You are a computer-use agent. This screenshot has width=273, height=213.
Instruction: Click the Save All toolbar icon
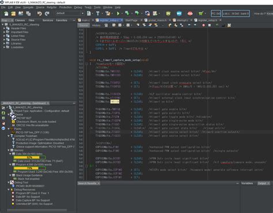[28, 13]
